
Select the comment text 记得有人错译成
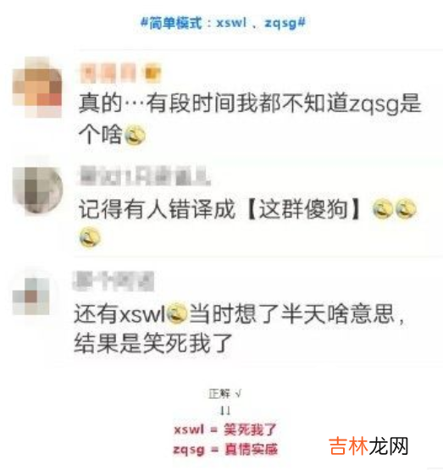(157, 209)
